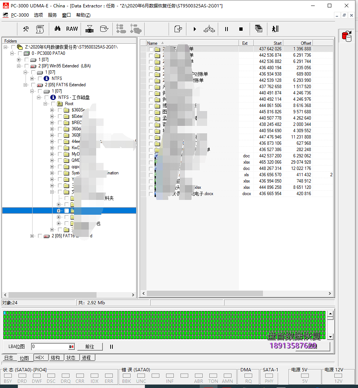Collapse the 0 - PC3000 PATA0 node

tap(12, 53)
